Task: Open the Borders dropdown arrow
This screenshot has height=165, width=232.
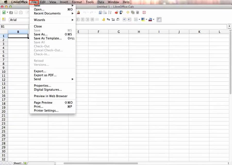Action: coord(139,20)
